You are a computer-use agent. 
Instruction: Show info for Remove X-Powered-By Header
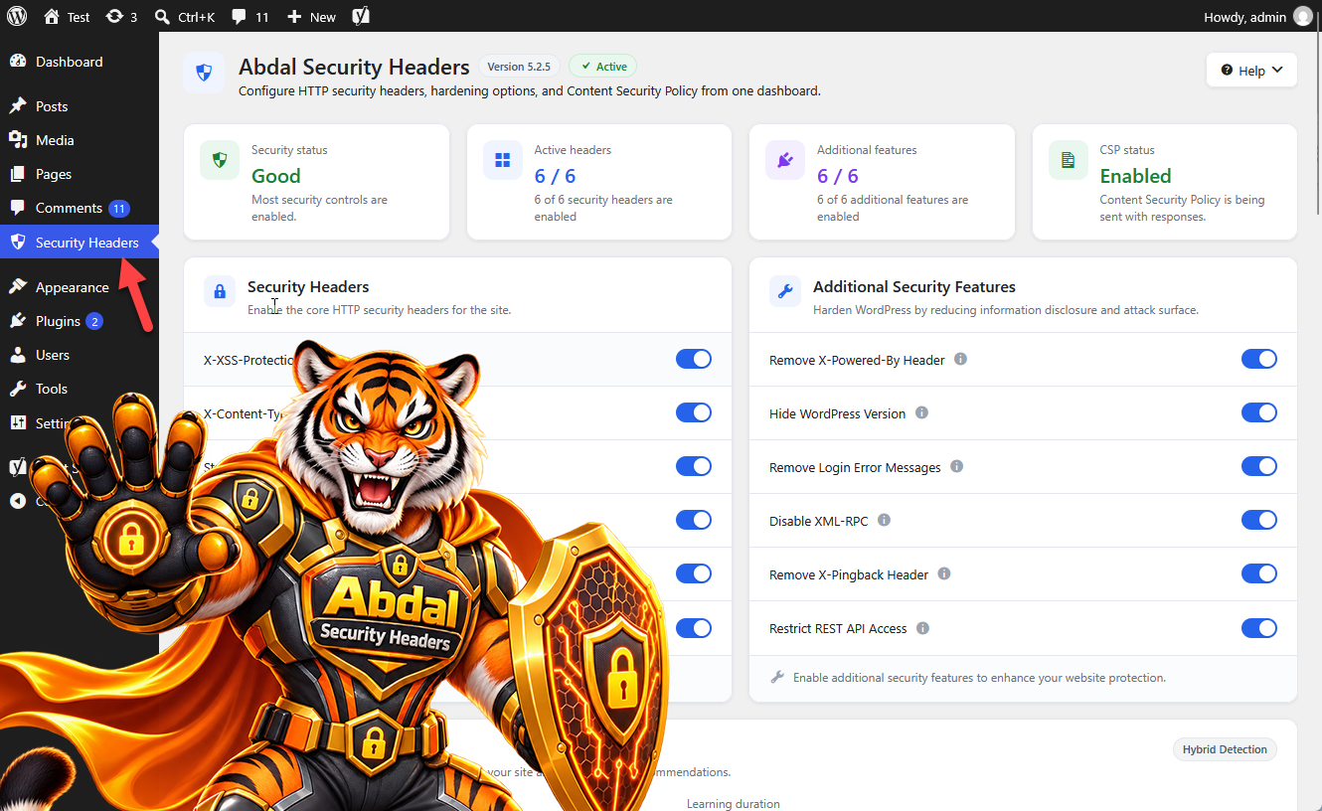point(960,359)
